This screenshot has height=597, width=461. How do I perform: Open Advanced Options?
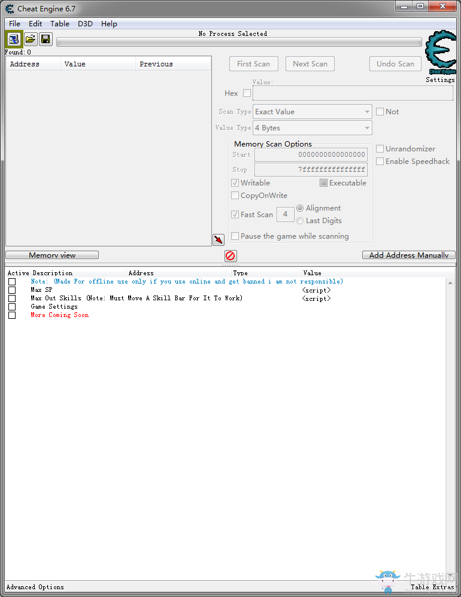(35, 587)
